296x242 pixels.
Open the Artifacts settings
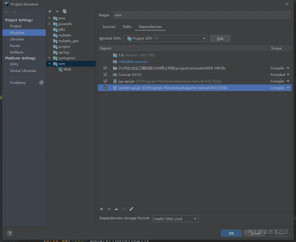(17, 52)
